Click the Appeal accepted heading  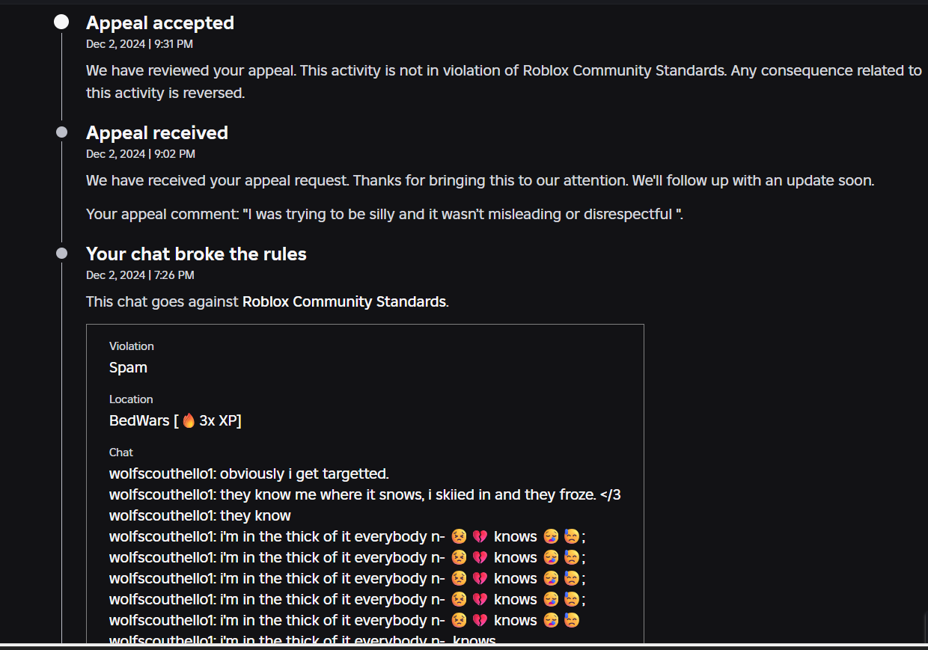tap(160, 23)
